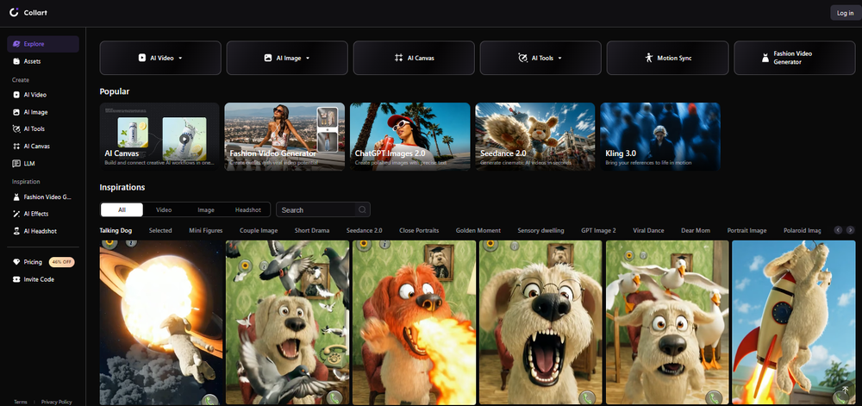The height and width of the screenshot is (406, 862).
Task: Open the Close Portraits tab
Action: [x=419, y=230]
